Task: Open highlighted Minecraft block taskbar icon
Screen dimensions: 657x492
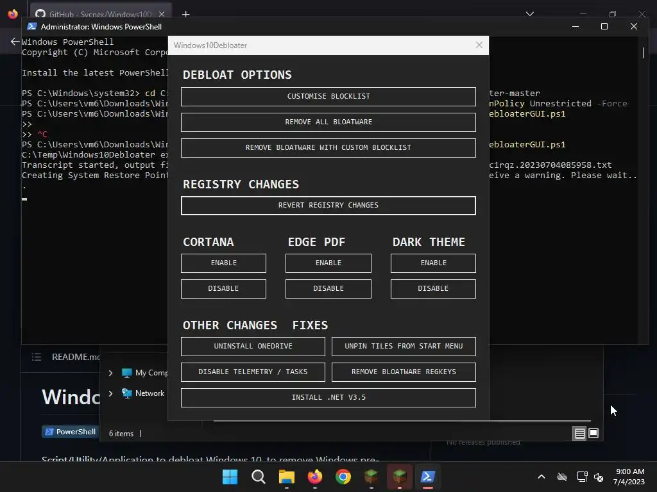Action: (x=399, y=477)
